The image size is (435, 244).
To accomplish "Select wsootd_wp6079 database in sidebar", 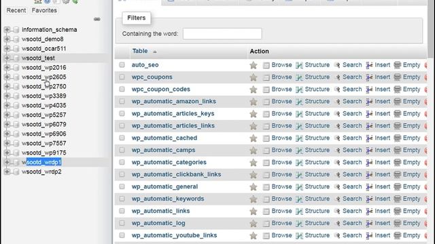I will pyautogui.click(x=43, y=124).
